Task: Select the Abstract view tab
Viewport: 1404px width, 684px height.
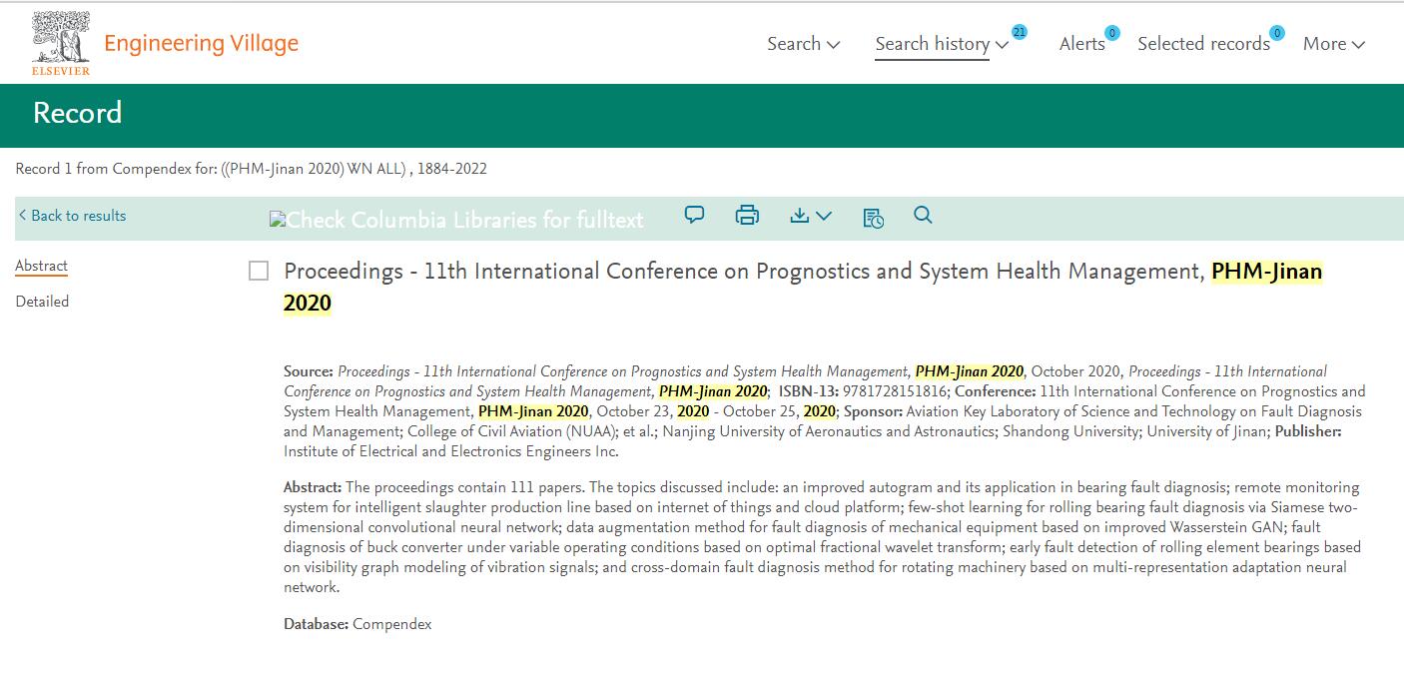Action: 41,266
